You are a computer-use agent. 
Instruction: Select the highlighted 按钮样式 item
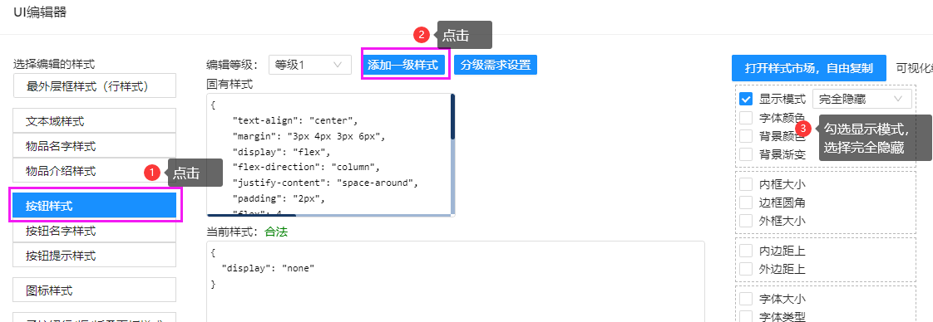coord(94,206)
